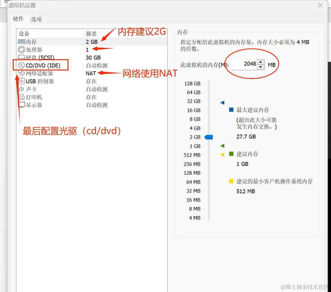Viewport: 331px width, 292px height.
Task: Click the memory input field showing 2048
Action: tap(244, 64)
